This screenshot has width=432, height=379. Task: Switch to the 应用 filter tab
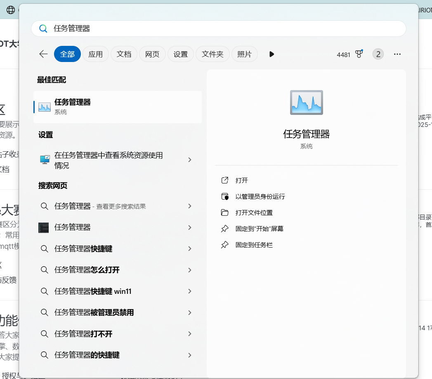pos(95,54)
